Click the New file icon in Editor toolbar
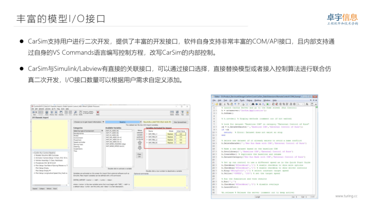 point(213,104)
